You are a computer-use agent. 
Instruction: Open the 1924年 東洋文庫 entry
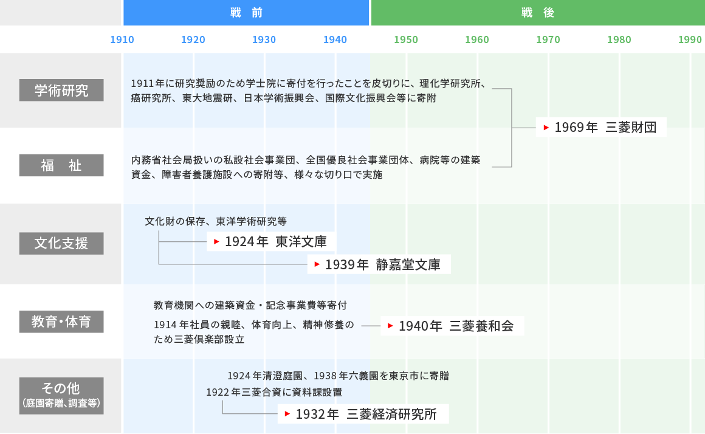(271, 241)
